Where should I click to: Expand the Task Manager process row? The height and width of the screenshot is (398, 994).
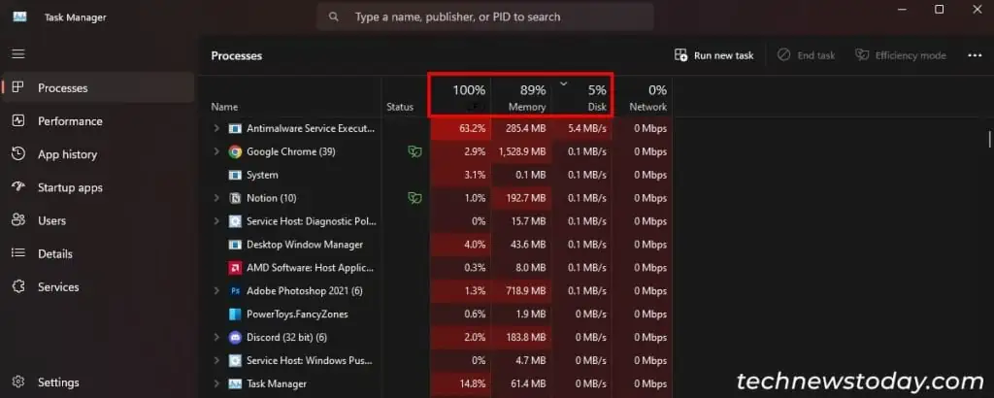[x=216, y=384]
